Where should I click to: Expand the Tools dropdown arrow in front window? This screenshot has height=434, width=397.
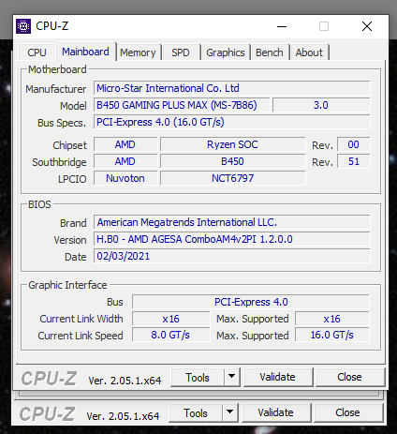(x=231, y=378)
